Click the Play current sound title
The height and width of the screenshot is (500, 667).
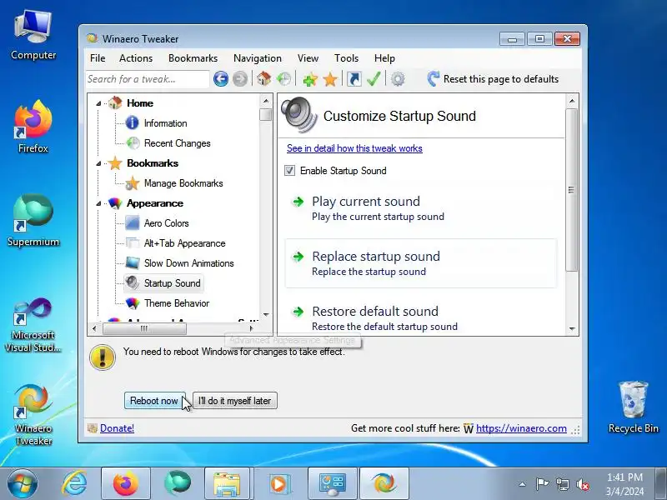pos(366,201)
